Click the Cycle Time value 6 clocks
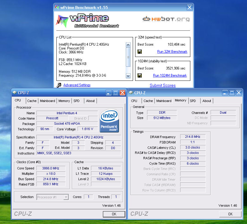This screenshot has height=224, width=247. (x=193, y=163)
